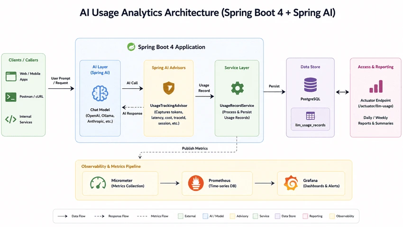
Task: Click the llm_usage_records table grid icon
Action: tap(310, 116)
